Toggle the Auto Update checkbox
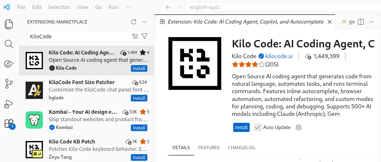This screenshot has height=162, width=381. (x=258, y=127)
